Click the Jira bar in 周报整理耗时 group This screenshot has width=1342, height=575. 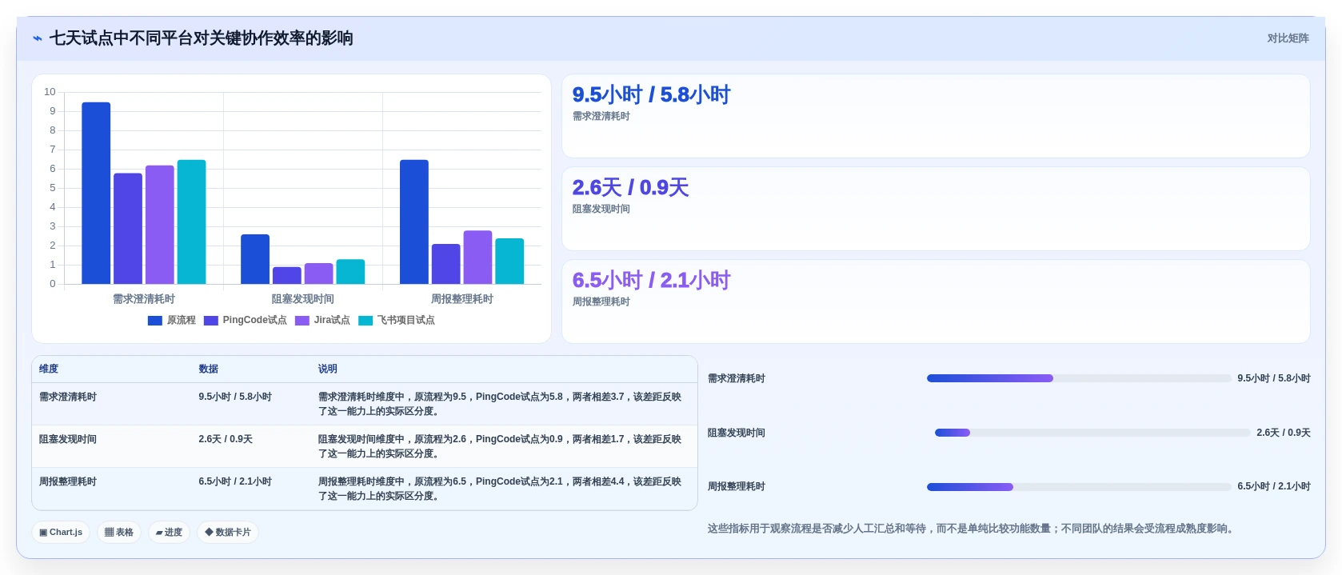point(477,258)
